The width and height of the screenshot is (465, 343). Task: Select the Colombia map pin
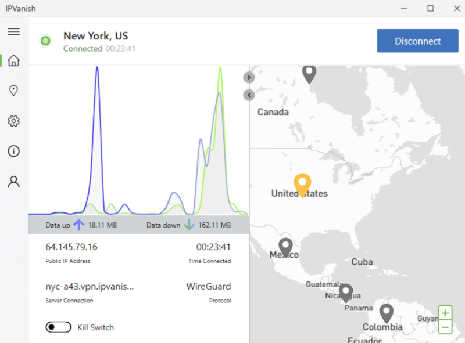pos(386,312)
